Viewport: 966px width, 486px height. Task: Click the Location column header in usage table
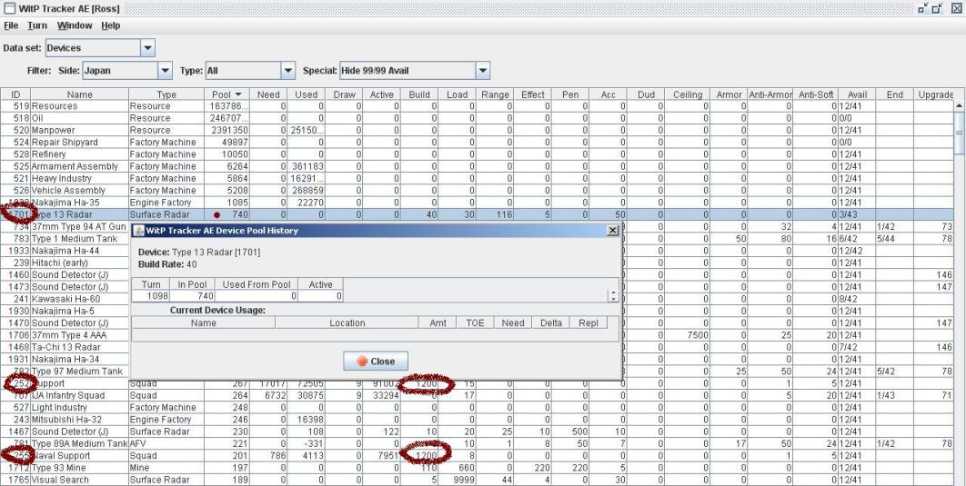tap(347, 322)
